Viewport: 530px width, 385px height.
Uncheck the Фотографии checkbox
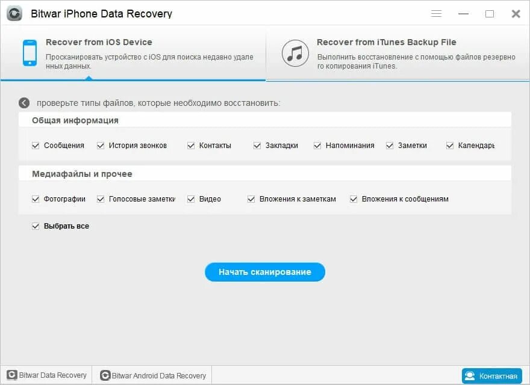[36, 199]
